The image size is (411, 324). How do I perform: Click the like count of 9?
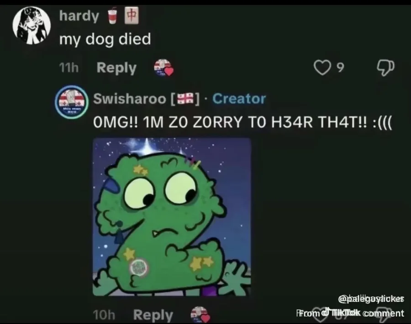[x=340, y=68]
